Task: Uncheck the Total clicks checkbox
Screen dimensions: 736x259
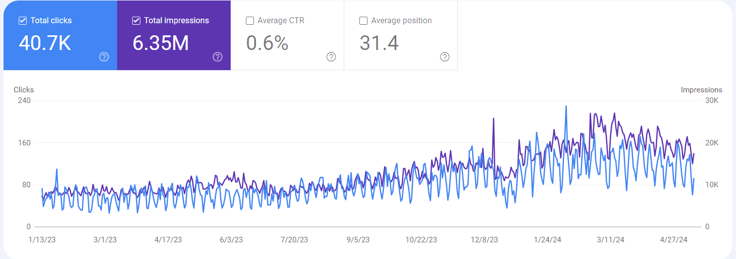Action: 23,21
